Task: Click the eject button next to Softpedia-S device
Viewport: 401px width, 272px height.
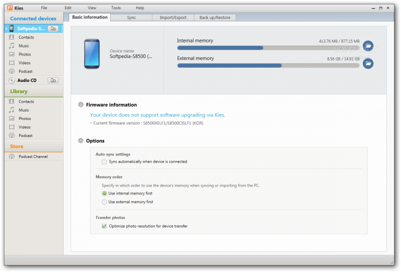Action: point(53,28)
